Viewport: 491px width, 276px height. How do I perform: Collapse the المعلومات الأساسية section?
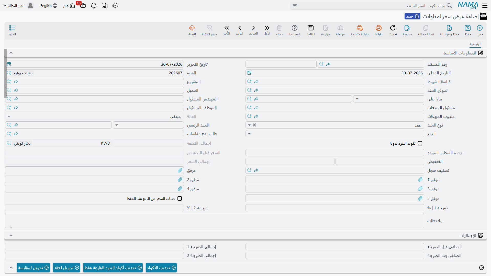[11, 53]
